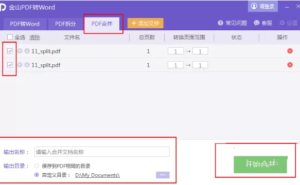Click the browse "..." directory button
Screen dimensions: 300x185
click(x=163, y=175)
